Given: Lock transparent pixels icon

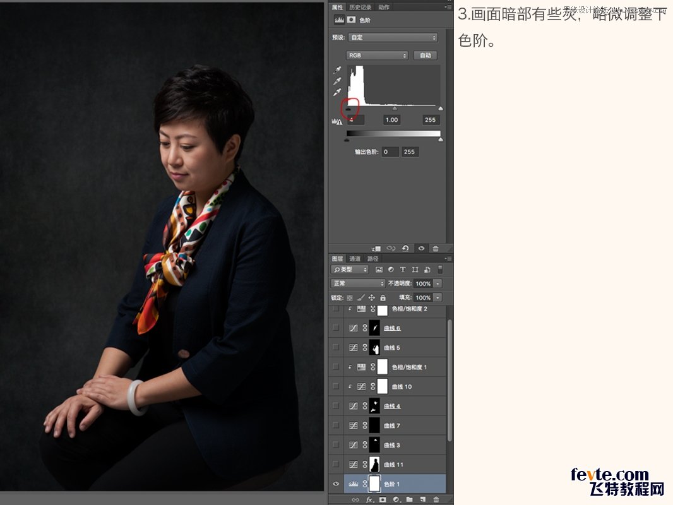Looking at the screenshot, I should (x=350, y=298).
